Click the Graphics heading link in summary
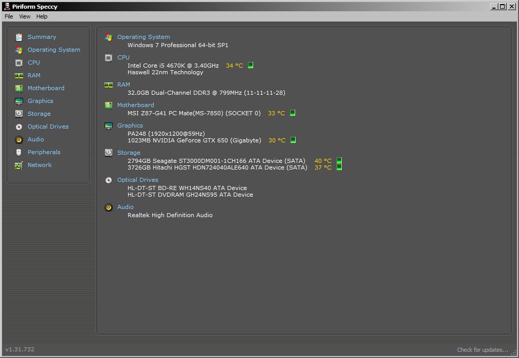This screenshot has width=519, height=358. 130,125
